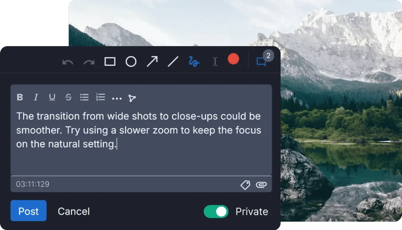Toggle bold text formatting
The height and width of the screenshot is (230, 402).
tap(20, 98)
